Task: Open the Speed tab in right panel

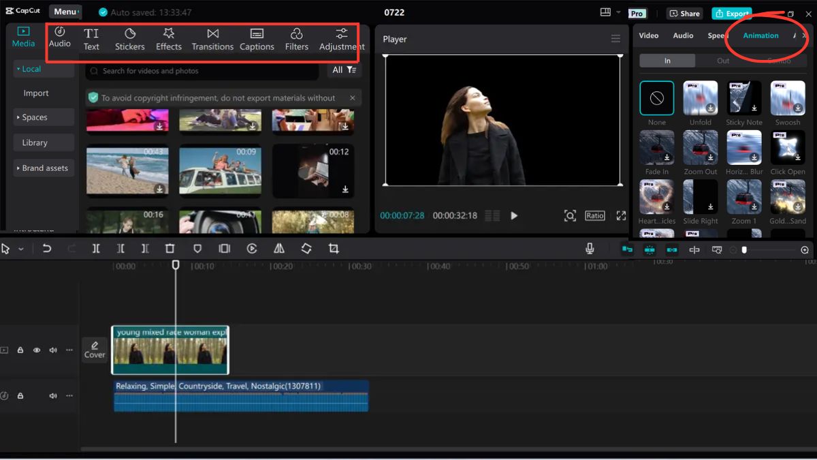Action: 717,35
